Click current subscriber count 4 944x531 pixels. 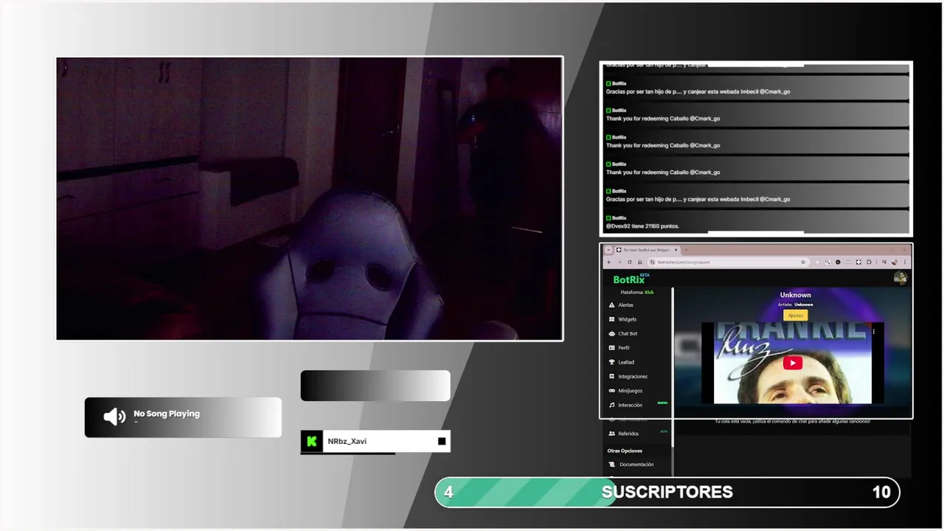click(x=448, y=492)
